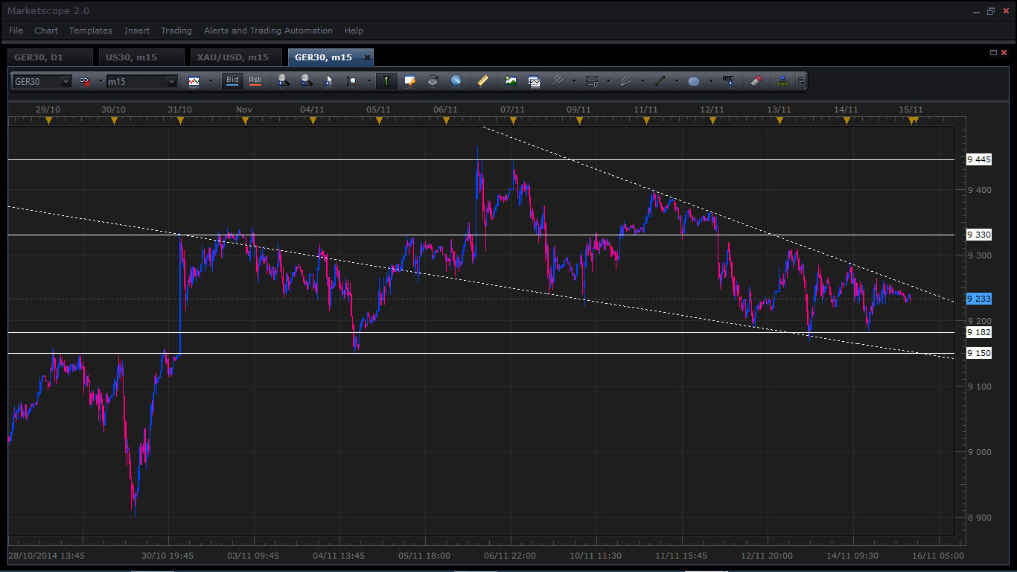
Task: Toggle Bid price display
Action: (232, 80)
